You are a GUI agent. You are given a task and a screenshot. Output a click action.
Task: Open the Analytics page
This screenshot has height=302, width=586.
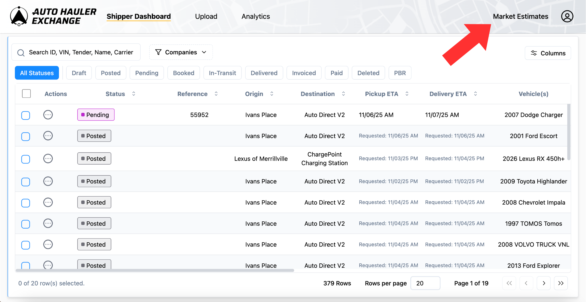pyautogui.click(x=256, y=16)
